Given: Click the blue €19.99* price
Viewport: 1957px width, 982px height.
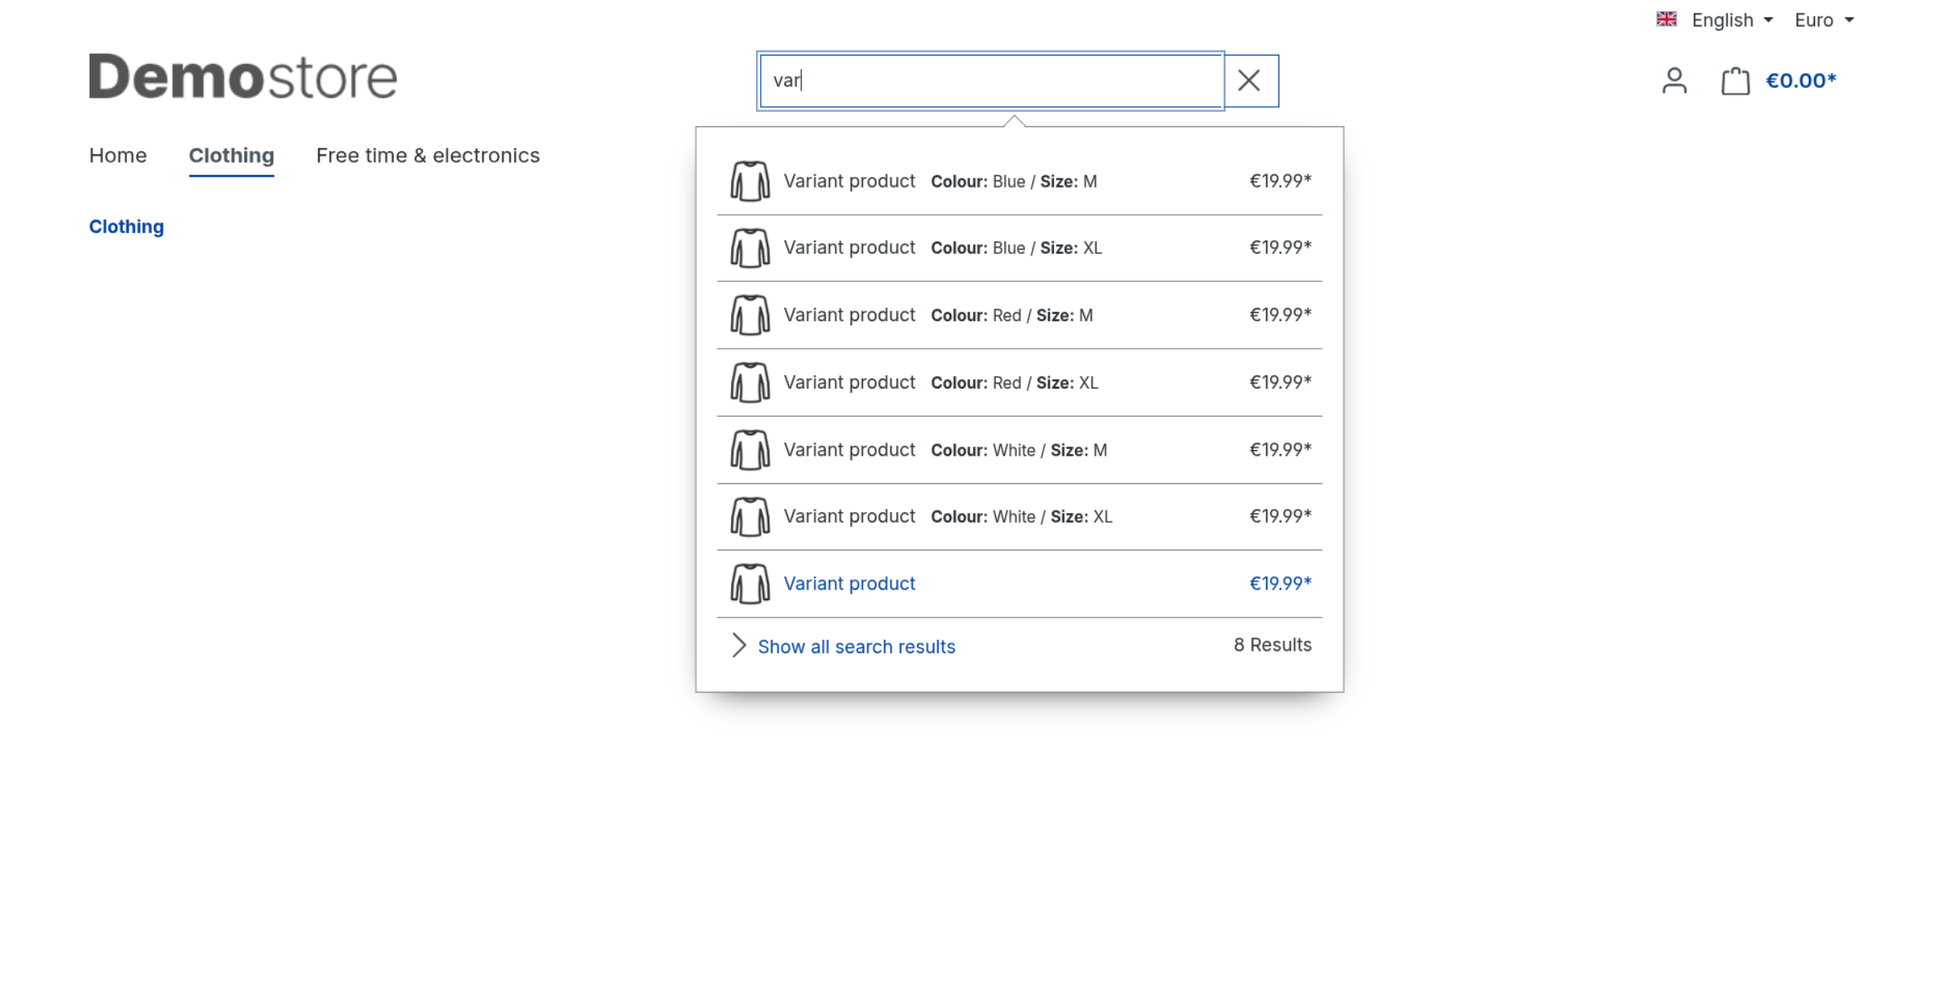Looking at the screenshot, I should tap(1280, 584).
